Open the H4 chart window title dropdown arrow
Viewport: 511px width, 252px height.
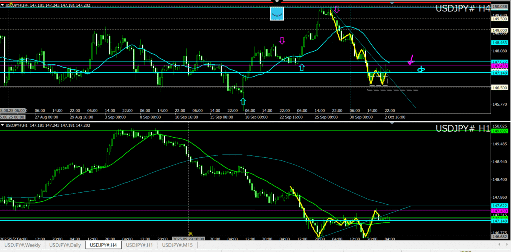point(2,5)
